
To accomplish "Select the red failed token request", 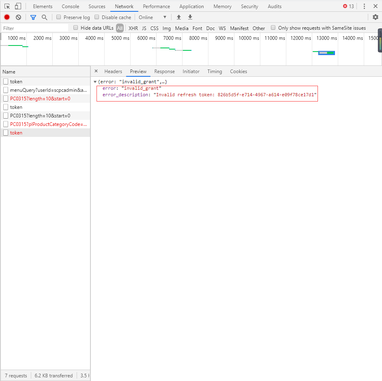I will pyautogui.click(x=45, y=133).
